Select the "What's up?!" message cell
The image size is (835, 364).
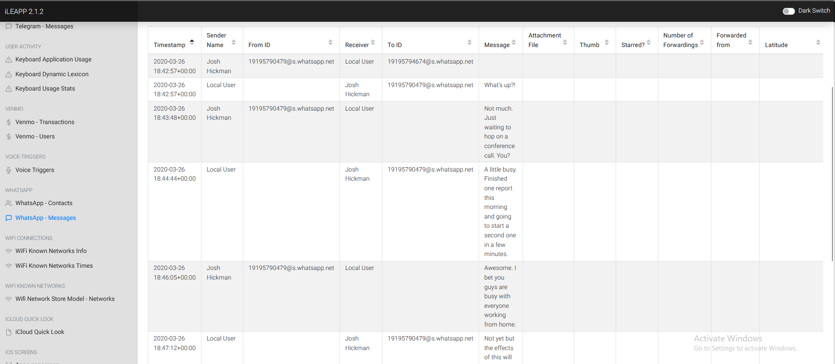[x=501, y=89]
